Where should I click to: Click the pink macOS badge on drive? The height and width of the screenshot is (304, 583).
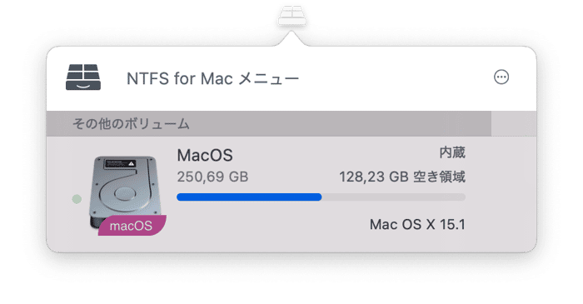pos(132,225)
